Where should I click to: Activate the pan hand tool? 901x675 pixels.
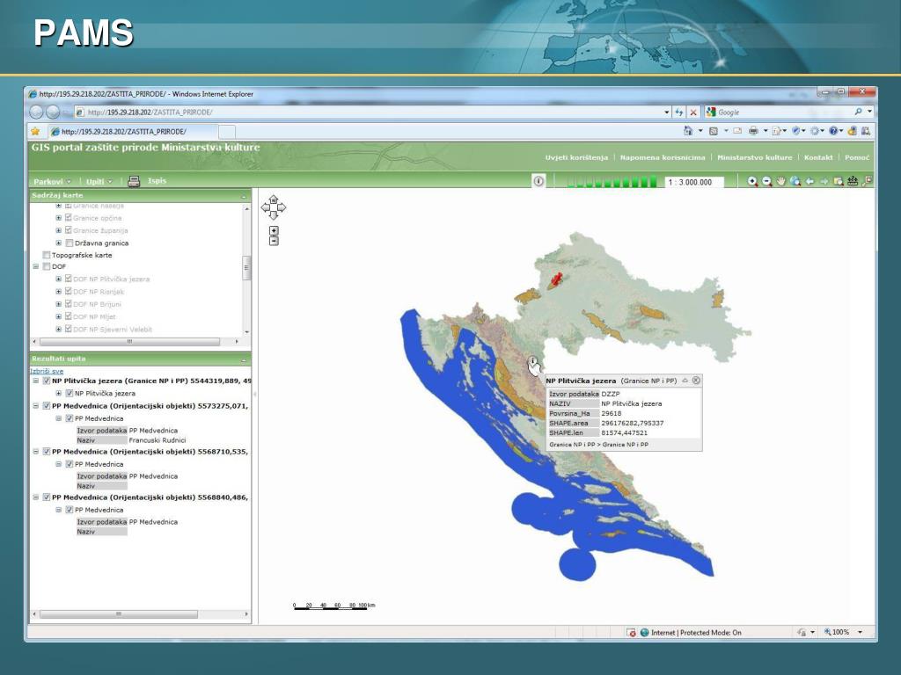point(781,181)
